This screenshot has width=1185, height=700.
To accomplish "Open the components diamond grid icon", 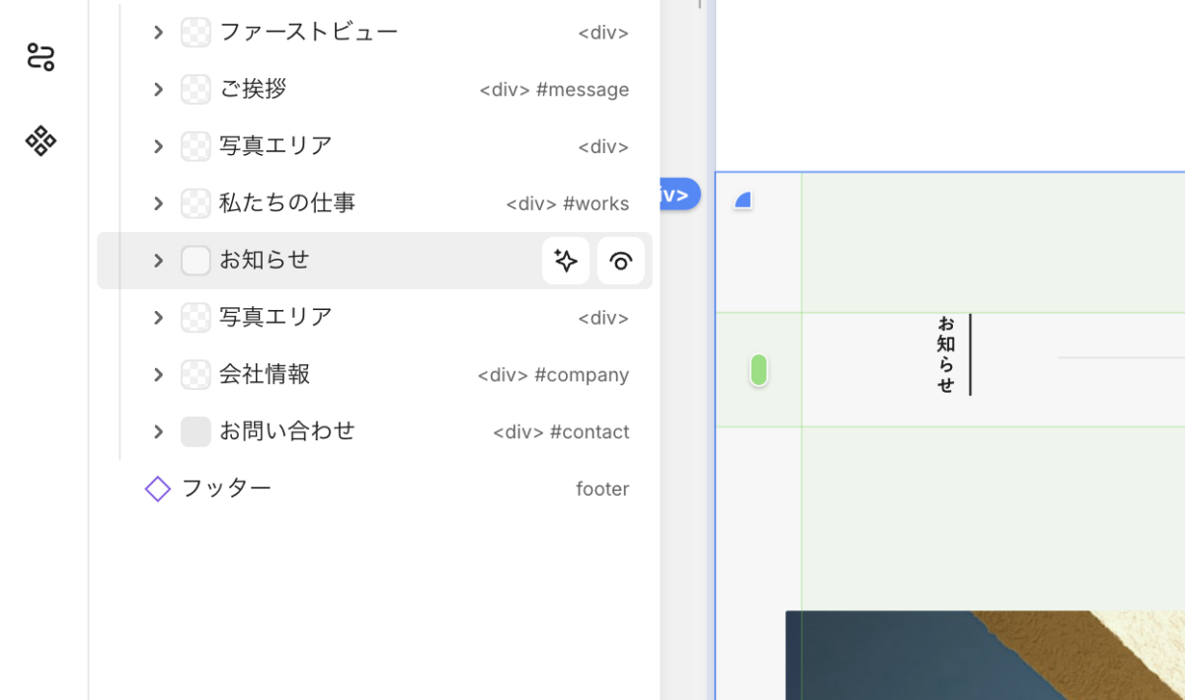I will click(x=40, y=140).
